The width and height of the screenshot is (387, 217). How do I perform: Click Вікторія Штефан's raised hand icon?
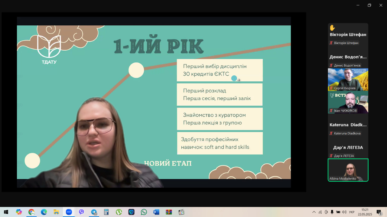(332, 28)
